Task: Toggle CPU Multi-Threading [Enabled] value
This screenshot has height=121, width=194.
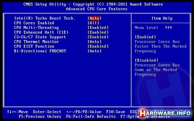Action: pos(98,28)
